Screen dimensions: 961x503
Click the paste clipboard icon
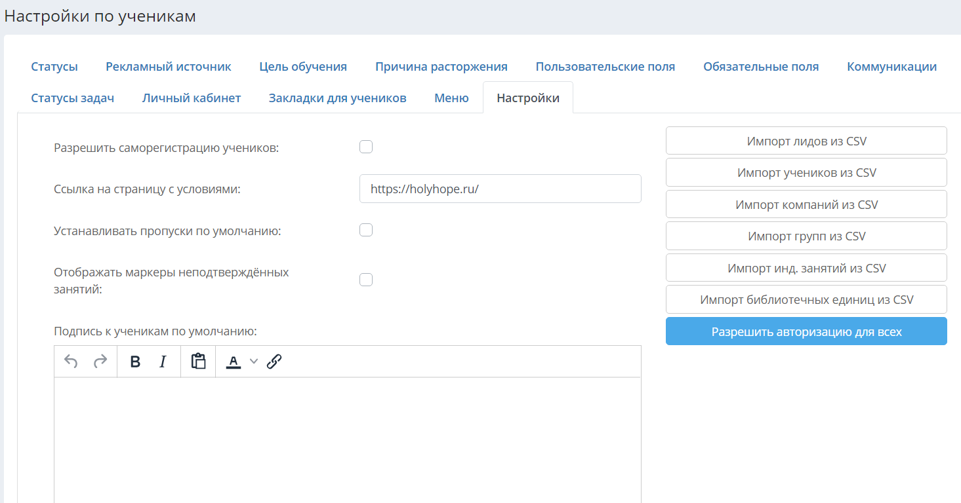coord(198,362)
